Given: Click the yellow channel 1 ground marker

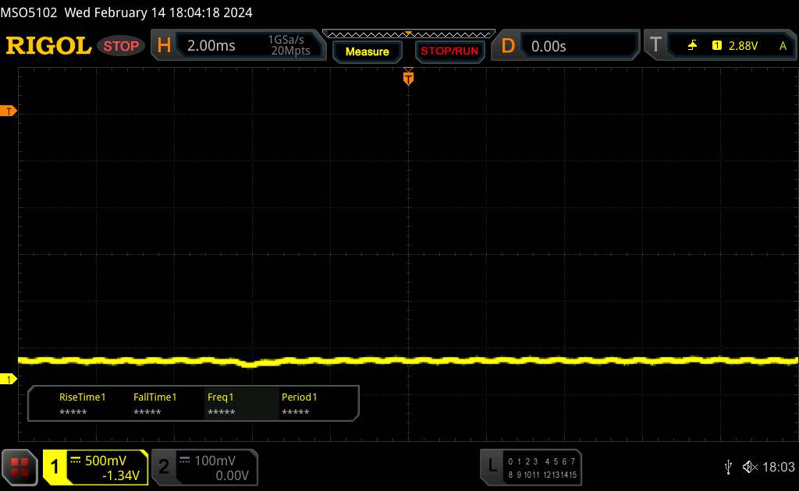Looking at the screenshot, I should (x=9, y=380).
